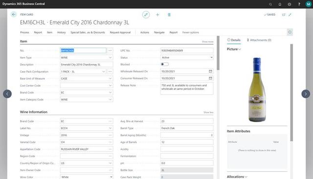Expand the Allocations section
313x179 pixels.
237,177
